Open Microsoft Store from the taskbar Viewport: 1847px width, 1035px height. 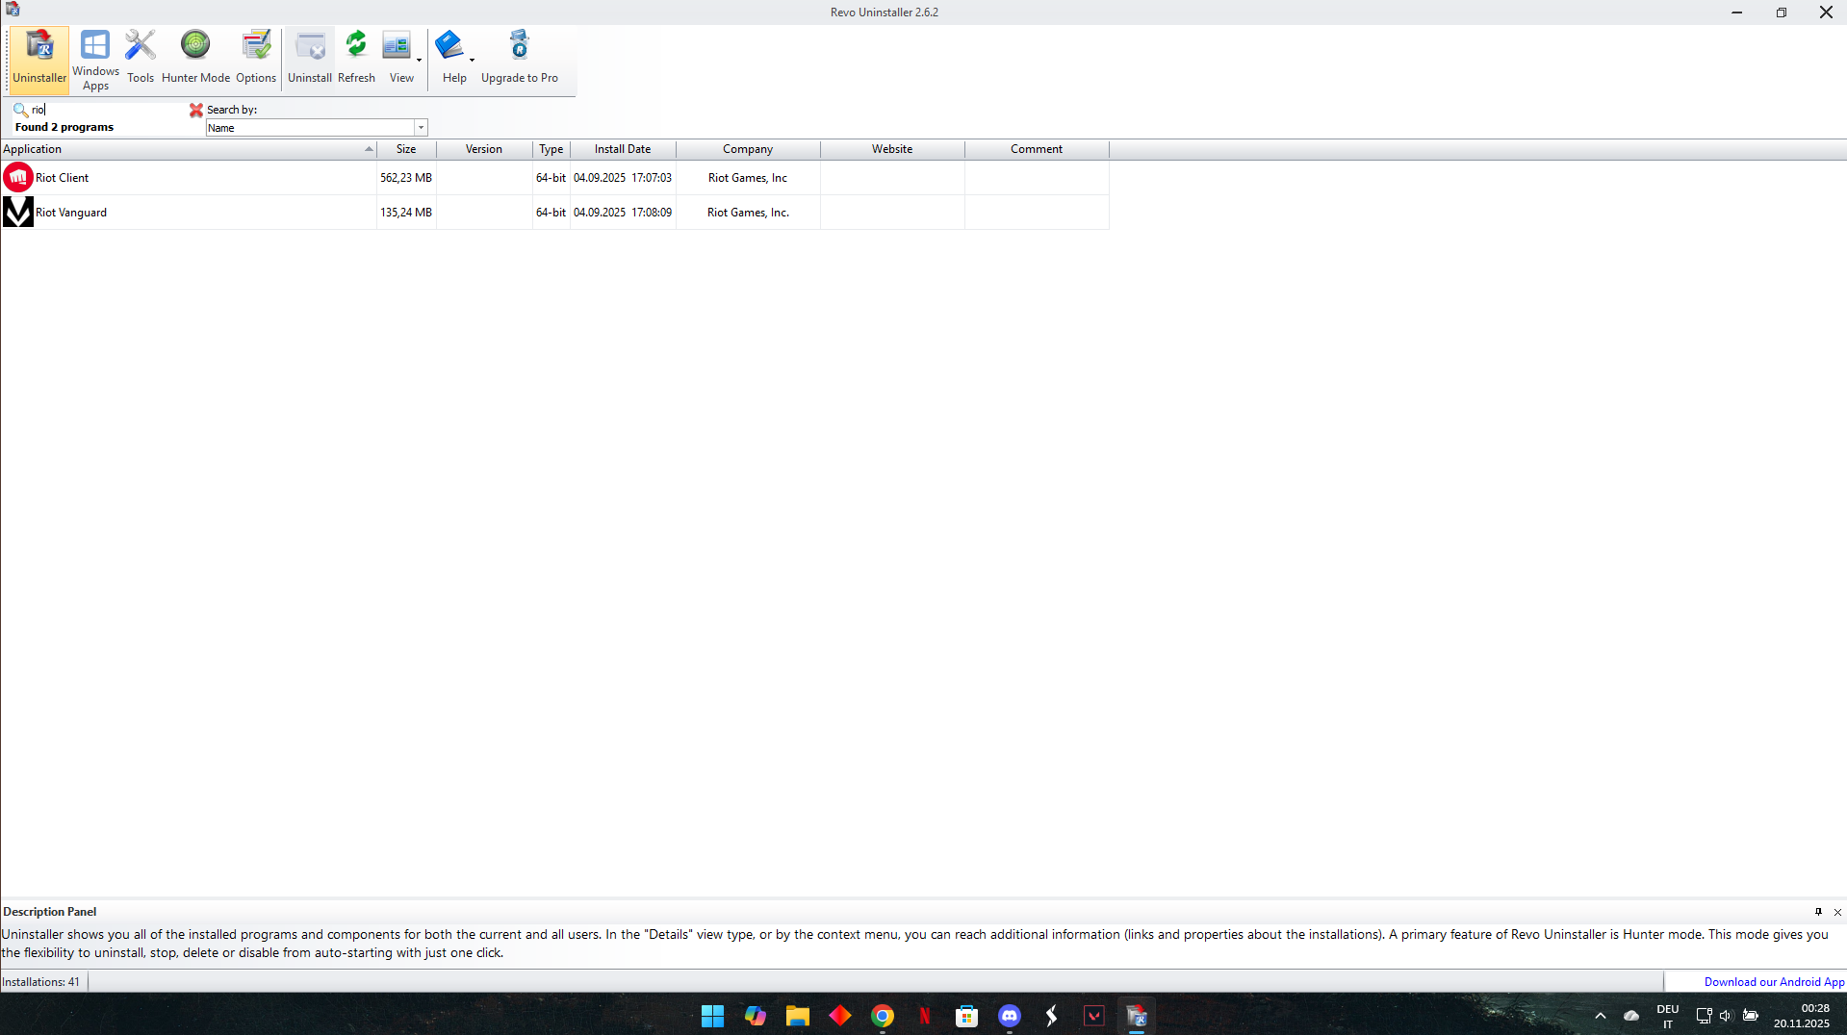(966, 1016)
